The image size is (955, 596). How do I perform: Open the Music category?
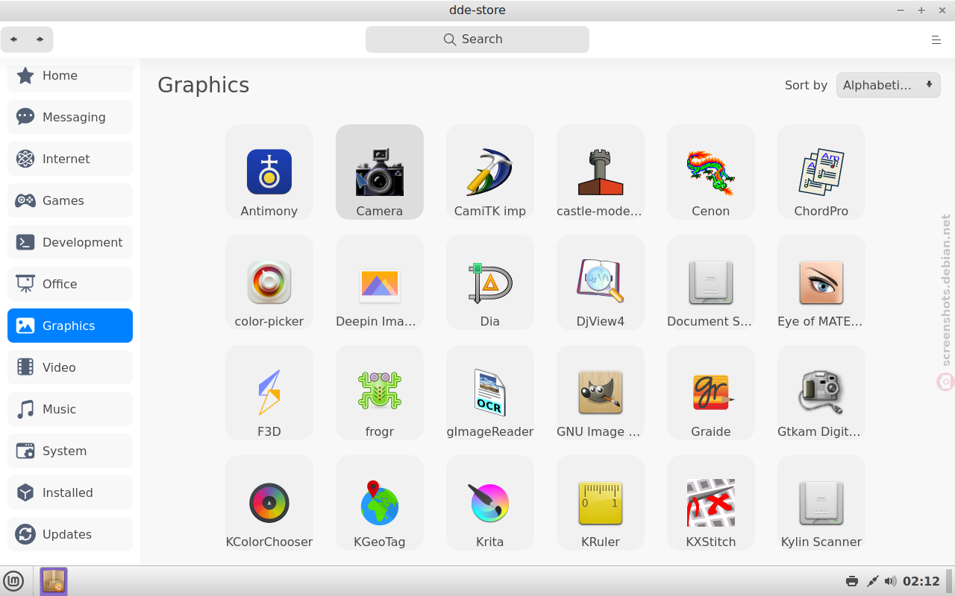70,409
